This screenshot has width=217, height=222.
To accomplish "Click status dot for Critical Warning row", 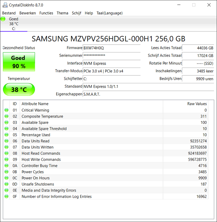I will pyautogui.click(x=7, y=110).
